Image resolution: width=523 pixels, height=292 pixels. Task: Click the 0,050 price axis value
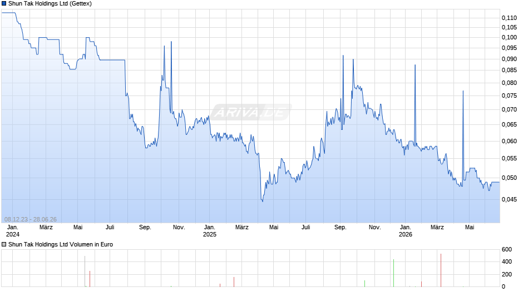pyautogui.click(x=509, y=178)
